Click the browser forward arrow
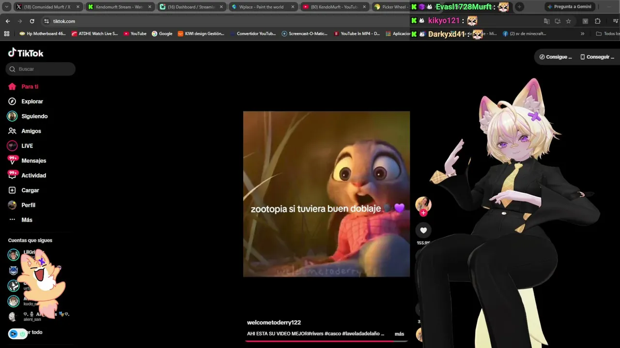The image size is (620, 348). click(x=20, y=21)
